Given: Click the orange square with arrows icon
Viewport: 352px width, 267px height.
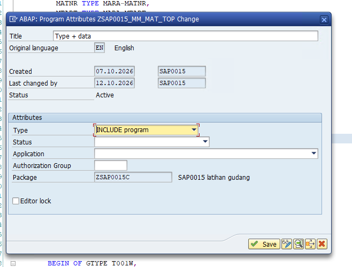Looking at the screenshot, I should 310,244.
